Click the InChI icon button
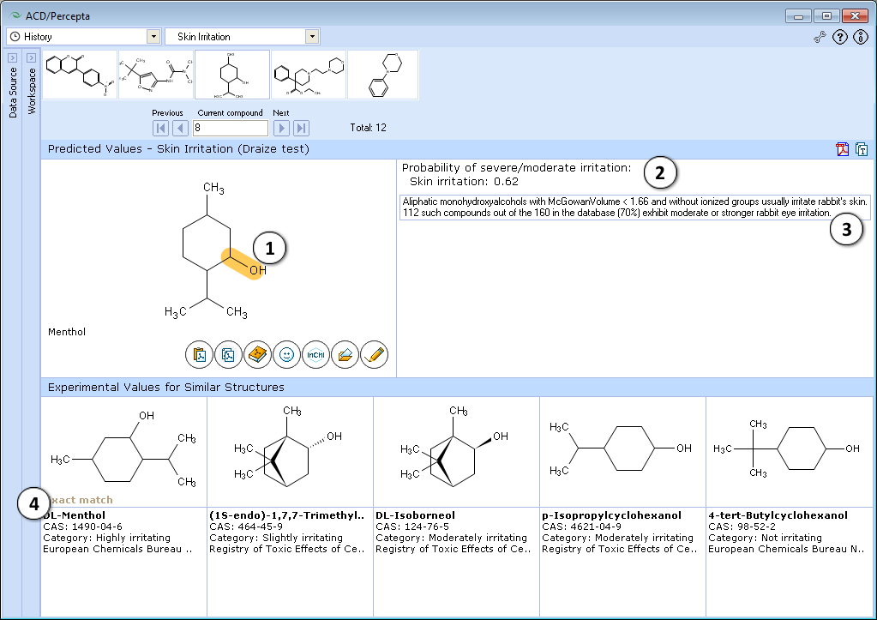Image resolution: width=877 pixels, height=620 pixels. pyautogui.click(x=315, y=355)
